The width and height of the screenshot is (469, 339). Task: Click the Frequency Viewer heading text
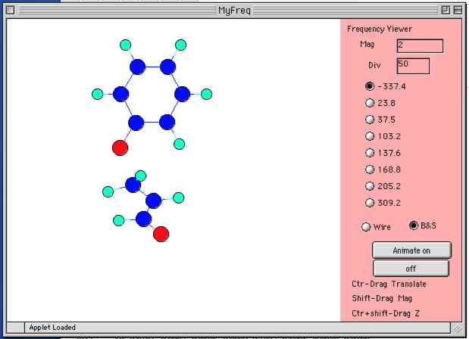380,29
